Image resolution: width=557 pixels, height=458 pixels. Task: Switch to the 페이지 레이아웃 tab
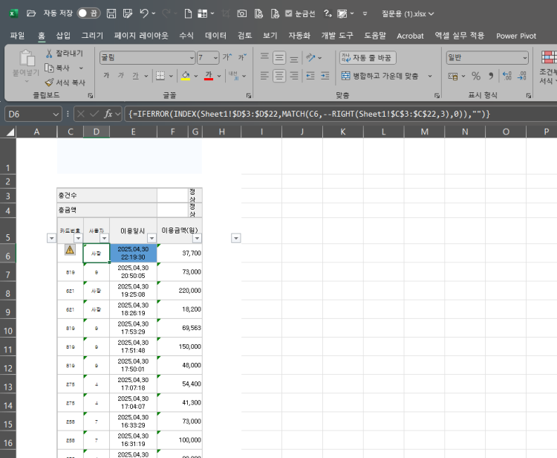[141, 36]
